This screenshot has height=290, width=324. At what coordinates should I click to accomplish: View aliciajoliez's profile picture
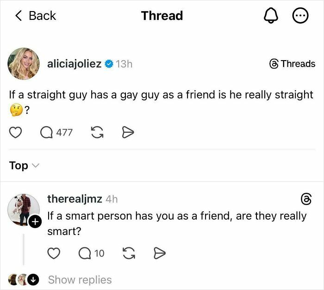pos(24,63)
